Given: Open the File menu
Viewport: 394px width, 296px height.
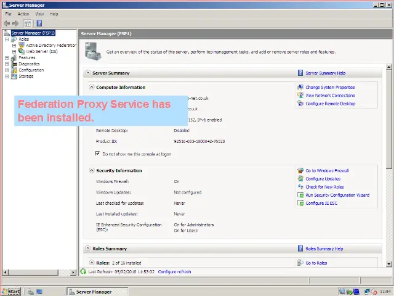Looking at the screenshot, I should point(8,14).
